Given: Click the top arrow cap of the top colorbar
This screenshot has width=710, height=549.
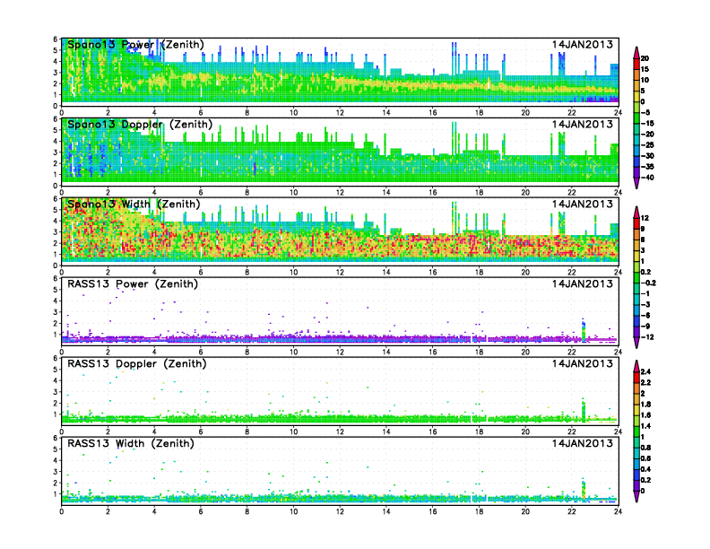Looking at the screenshot, I should click(x=636, y=52).
